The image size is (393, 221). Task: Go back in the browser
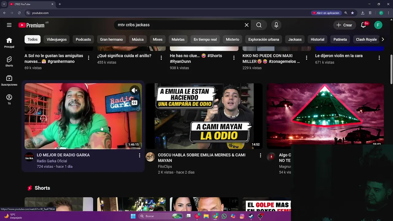(x=4, y=13)
